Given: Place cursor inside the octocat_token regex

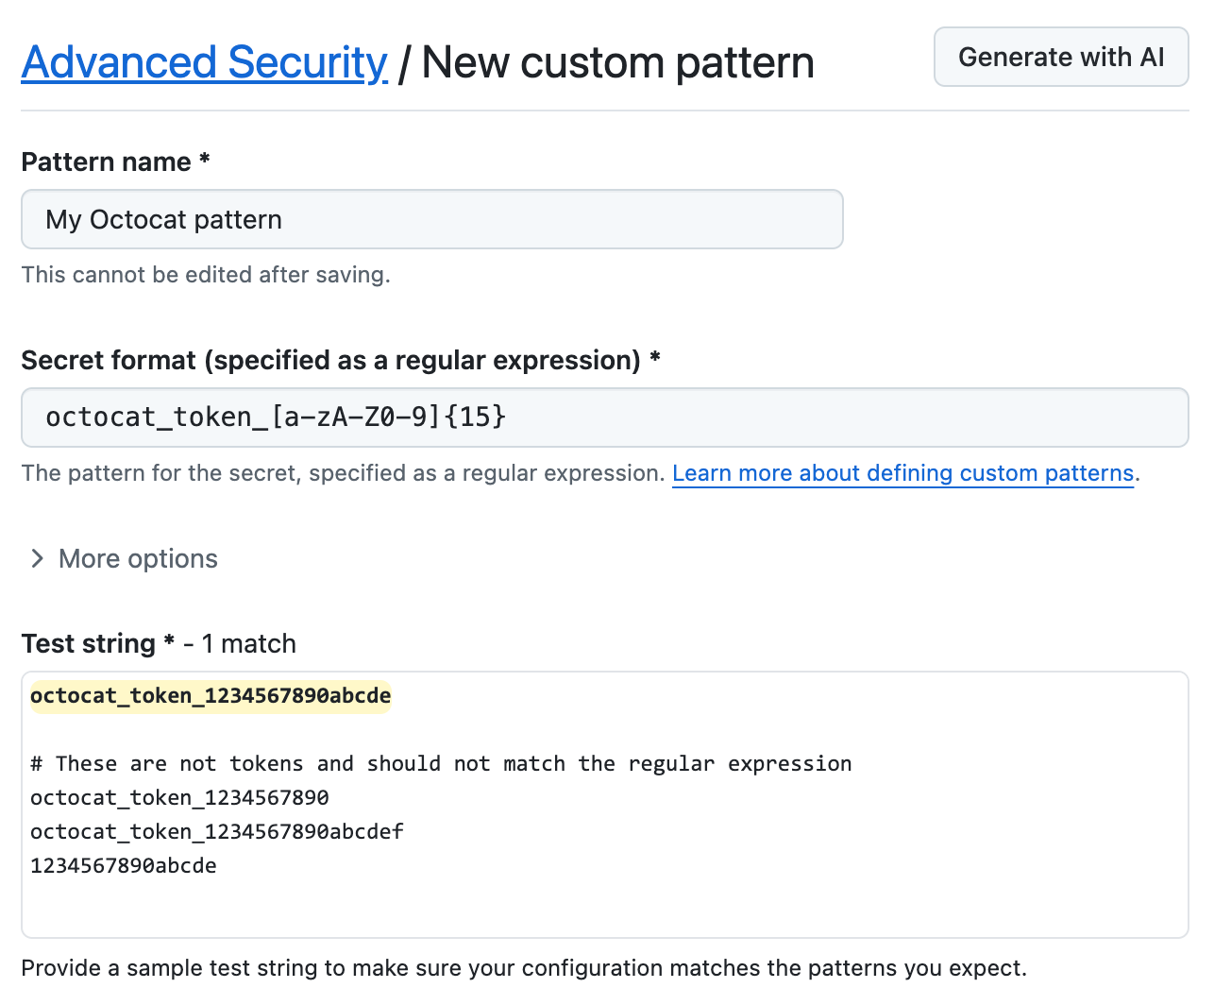Looking at the screenshot, I should pyautogui.click(x=274, y=417).
